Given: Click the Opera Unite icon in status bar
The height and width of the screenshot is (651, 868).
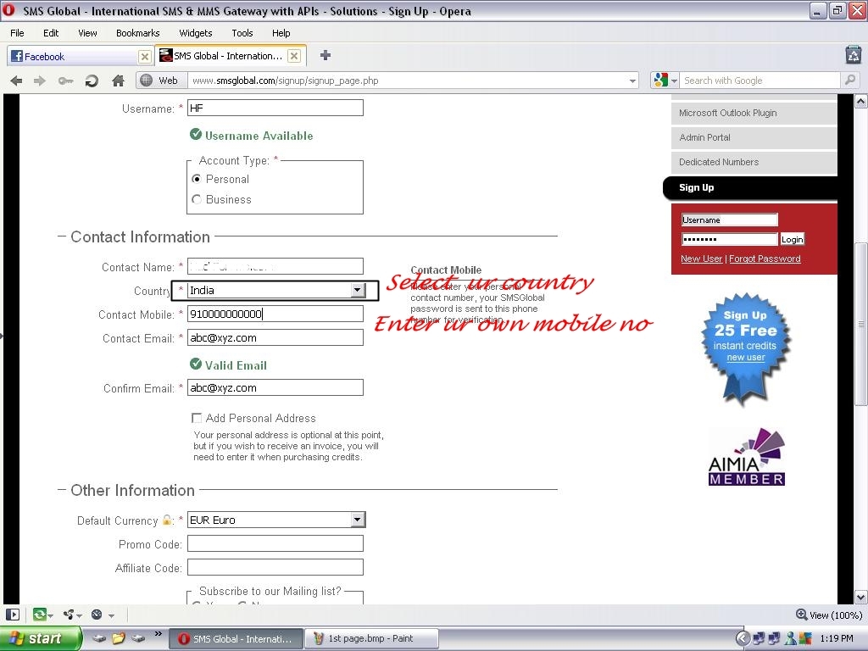Looking at the screenshot, I should point(69,615).
